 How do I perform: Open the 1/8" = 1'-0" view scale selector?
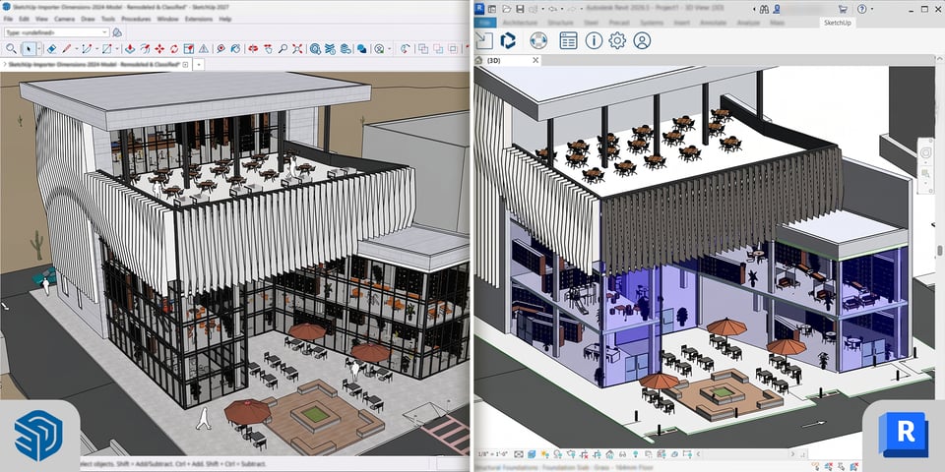coord(491,454)
